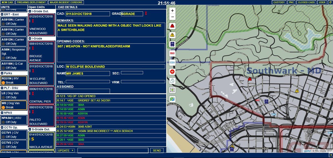Open CLOSED CADS

306,2
